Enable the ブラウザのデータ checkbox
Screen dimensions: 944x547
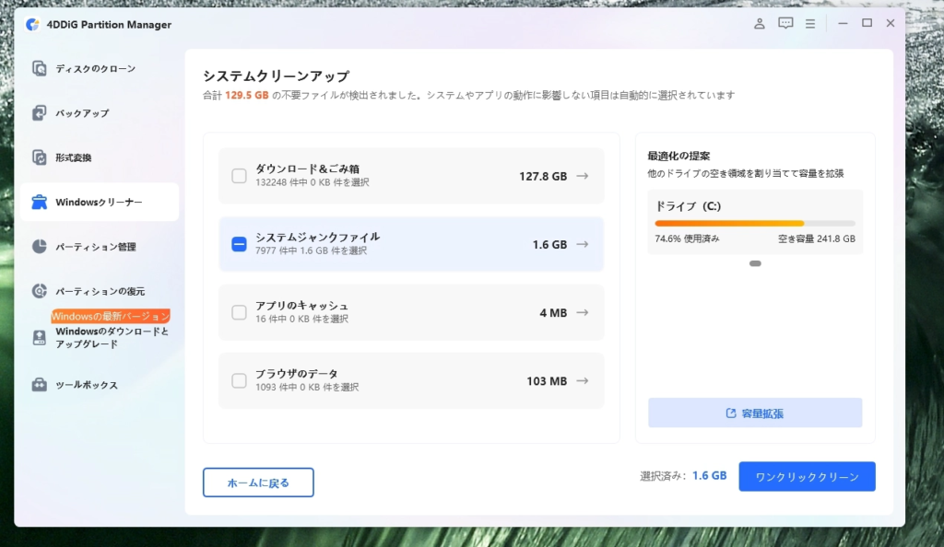click(239, 380)
